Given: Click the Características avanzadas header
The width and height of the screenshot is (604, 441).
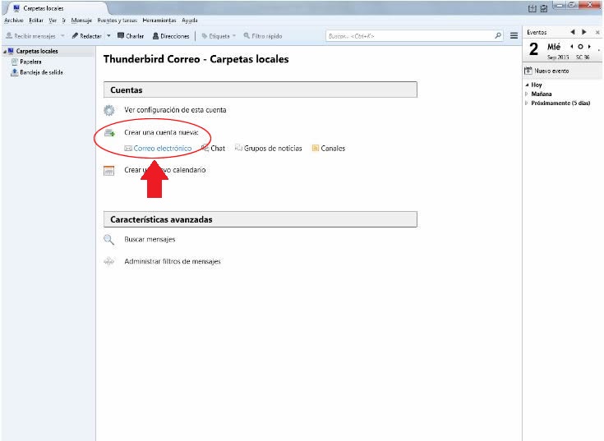Looking at the screenshot, I should (260, 219).
